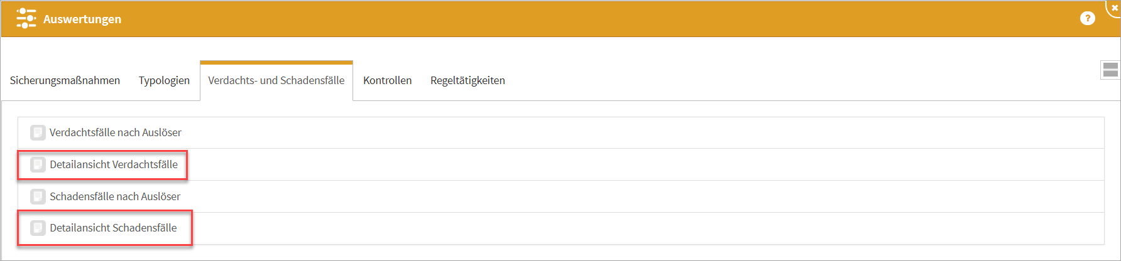Click empty tab strip area right of Regeltätigkeiten
Screen dimensions: 1121x261
pyautogui.click(x=754, y=80)
